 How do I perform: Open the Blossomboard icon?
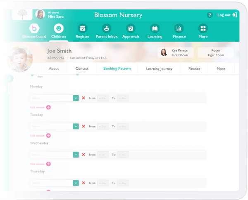(34, 28)
